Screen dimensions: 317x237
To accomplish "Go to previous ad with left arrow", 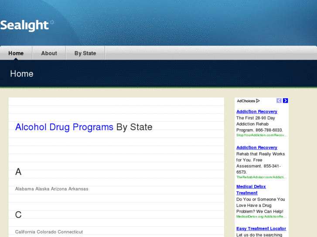I will tap(279, 100).
